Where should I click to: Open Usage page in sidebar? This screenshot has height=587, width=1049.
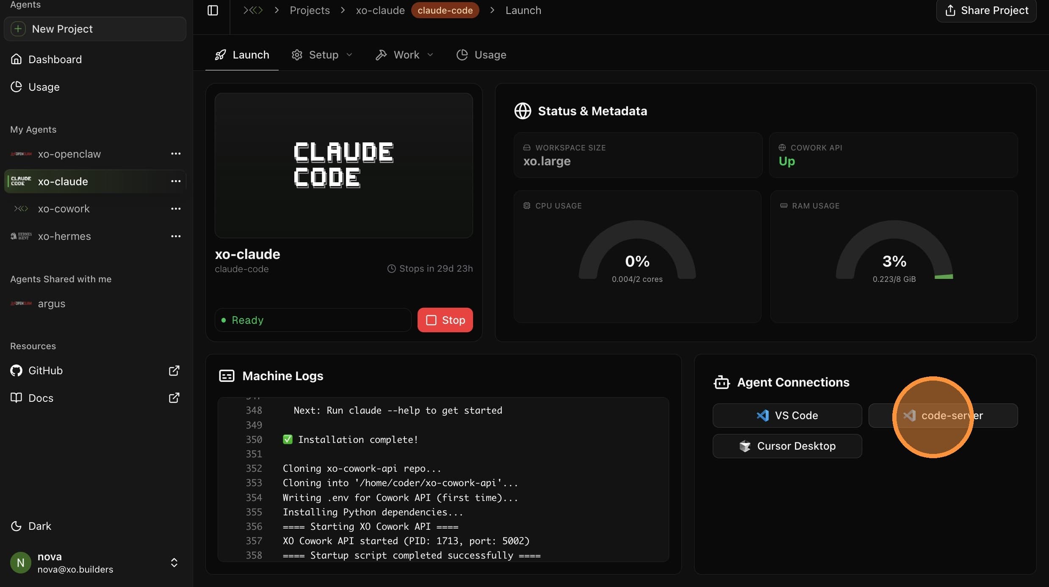tap(95, 87)
